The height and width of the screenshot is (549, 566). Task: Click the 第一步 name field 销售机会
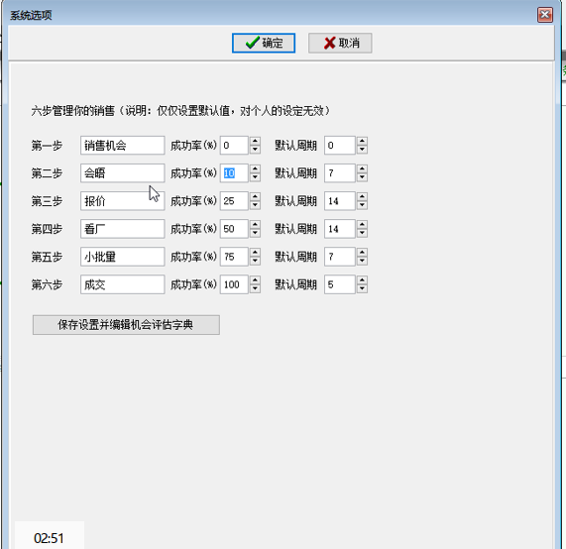pos(122,146)
